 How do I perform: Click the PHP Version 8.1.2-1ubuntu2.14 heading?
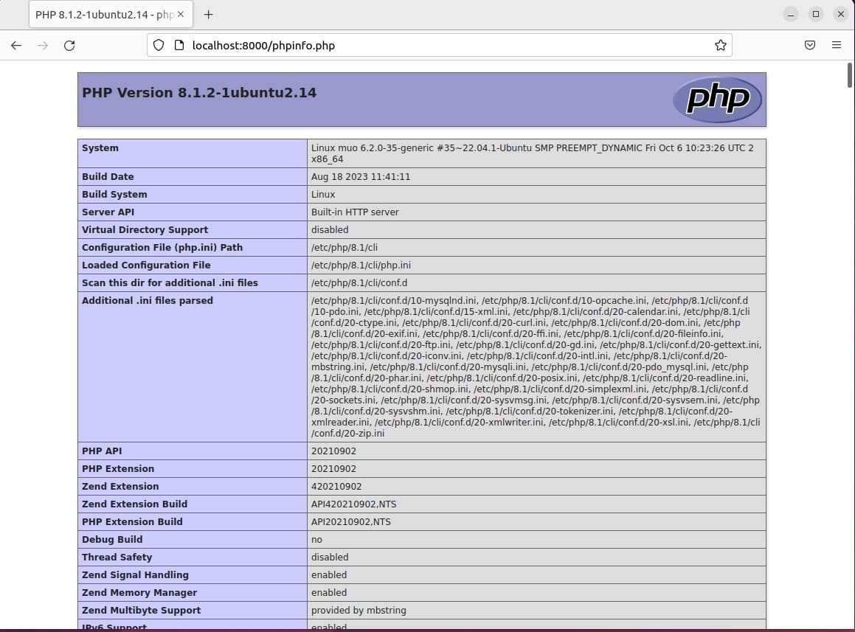click(199, 93)
